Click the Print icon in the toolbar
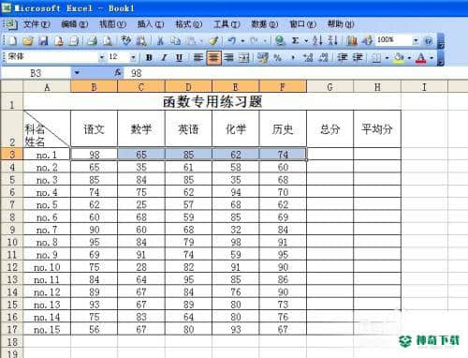The image size is (468, 358). (x=92, y=40)
